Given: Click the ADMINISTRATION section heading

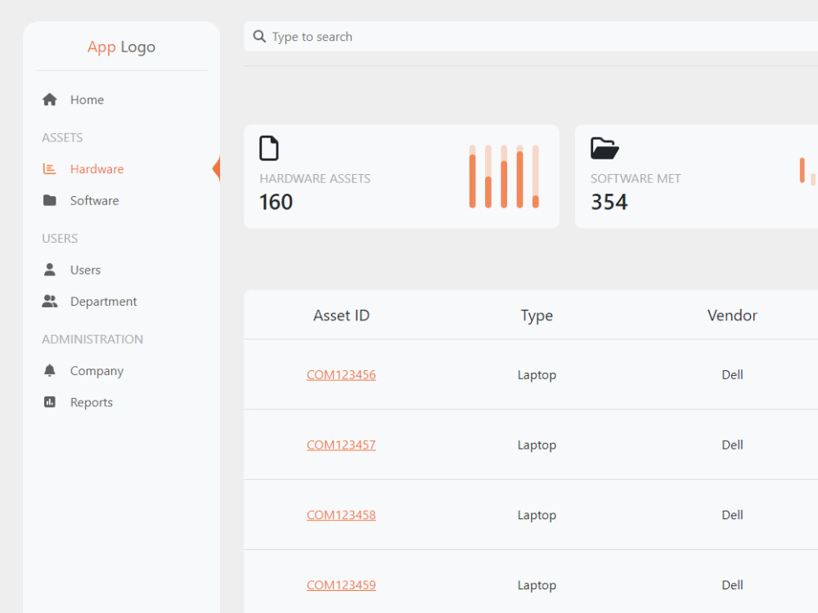Looking at the screenshot, I should click(x=92, y=339).
